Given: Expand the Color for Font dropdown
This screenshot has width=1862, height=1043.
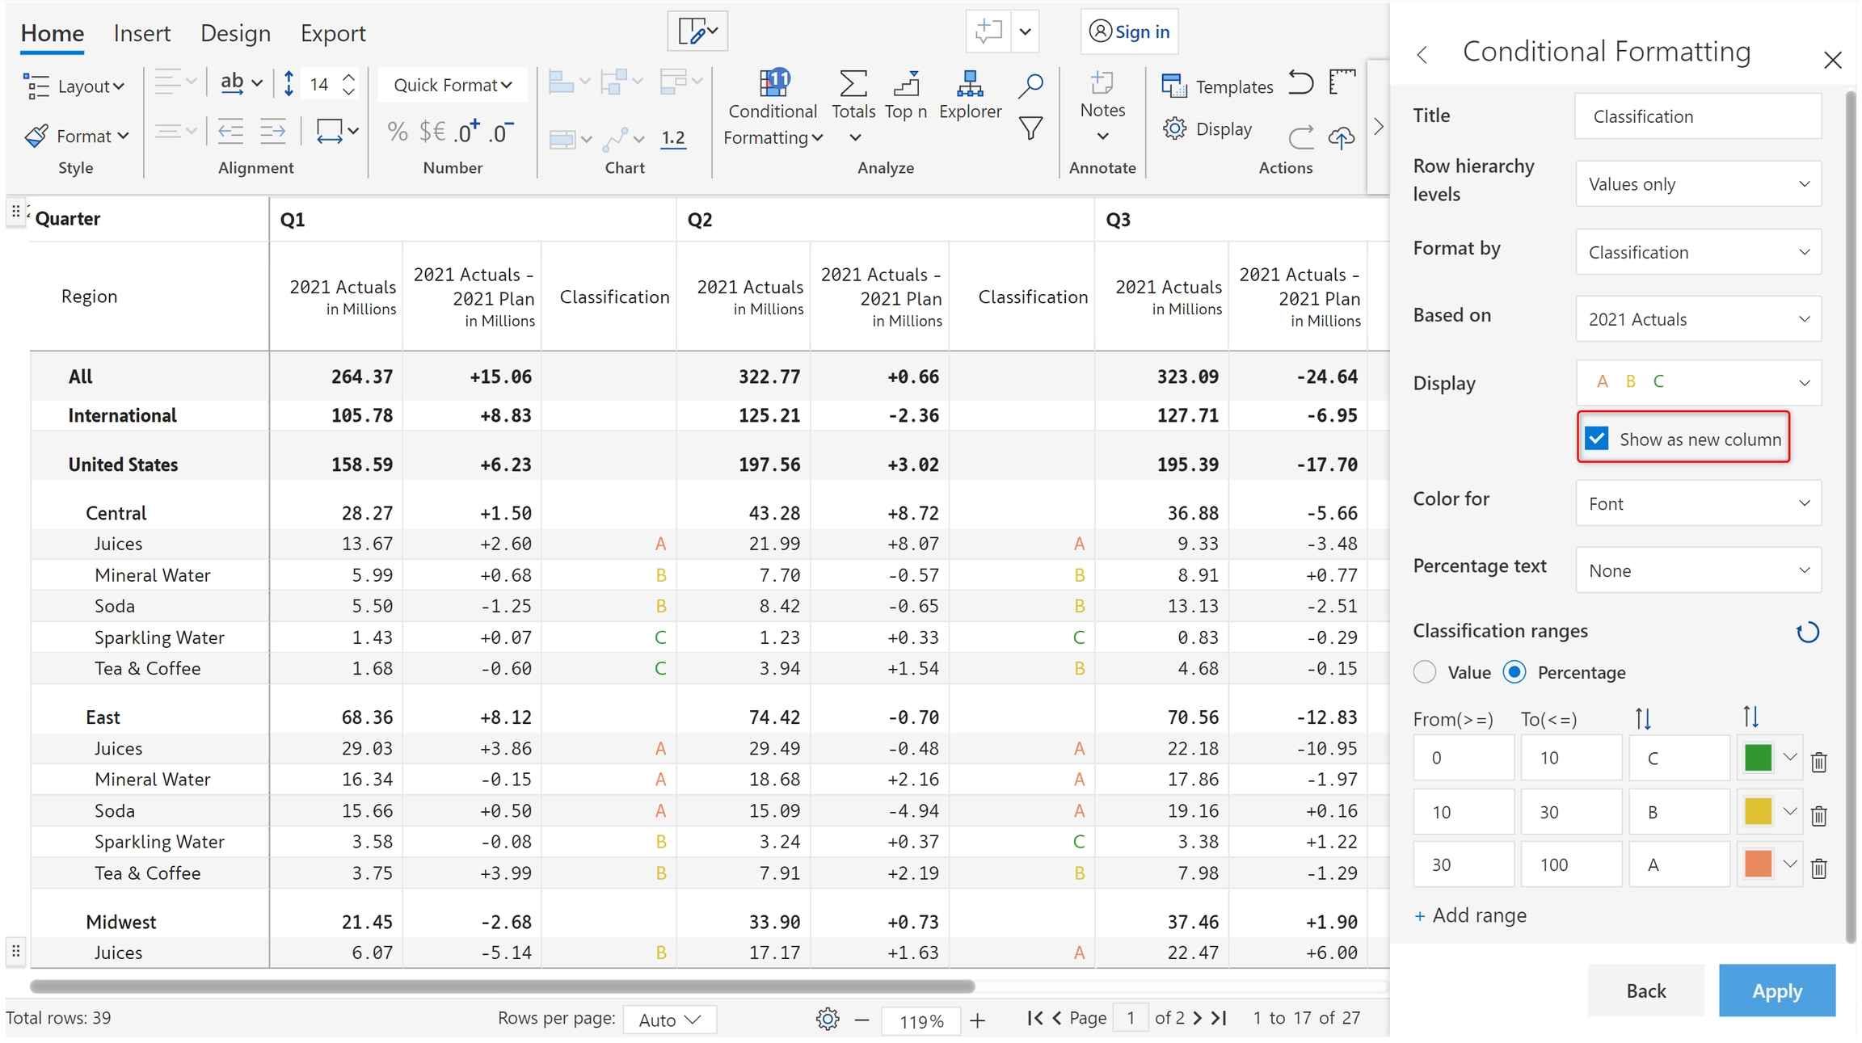Looking at the screenshot, I should coord(1698,503).
